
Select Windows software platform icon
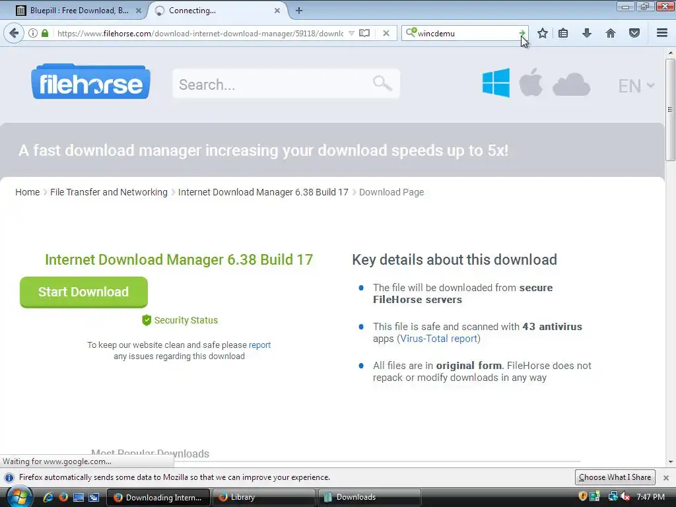coord(496,83)
